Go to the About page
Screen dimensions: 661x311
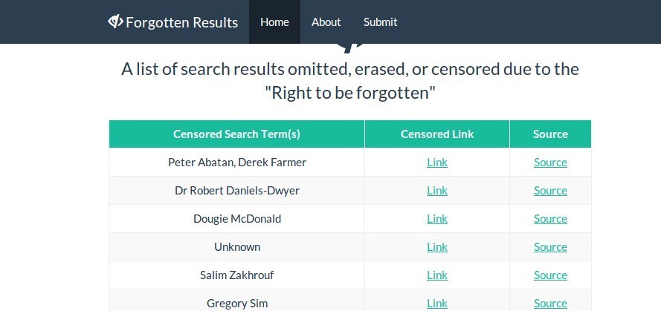click(326, 22)
